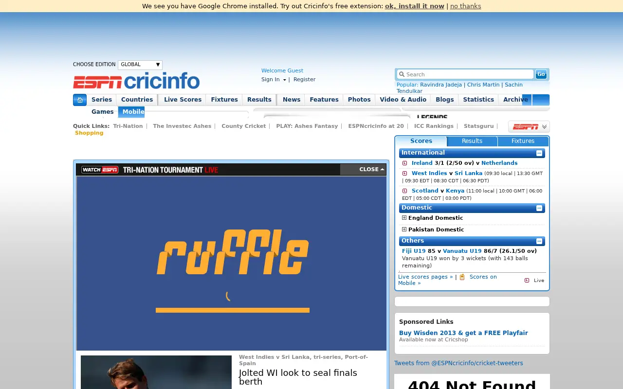Switch to the Results tab in scores widget
The width and height of the screenshot is (623, 389).
[472, 141]
